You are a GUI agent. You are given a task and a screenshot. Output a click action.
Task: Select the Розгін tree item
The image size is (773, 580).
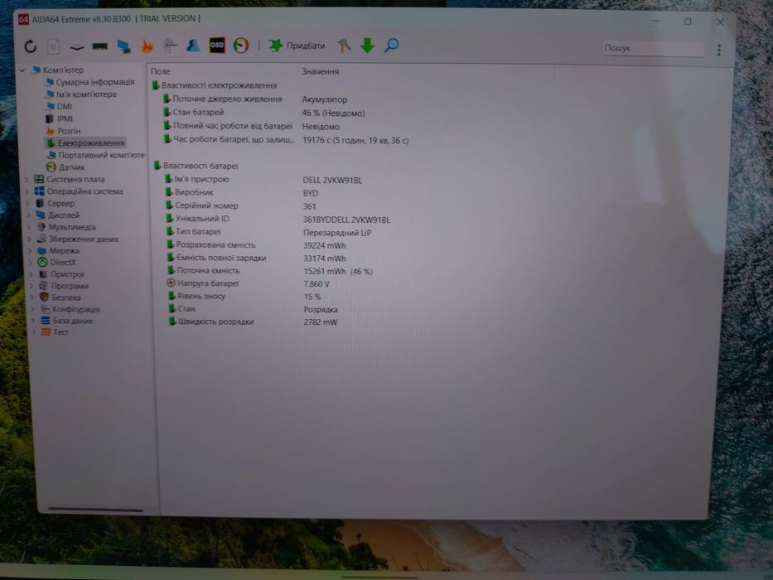69,131
